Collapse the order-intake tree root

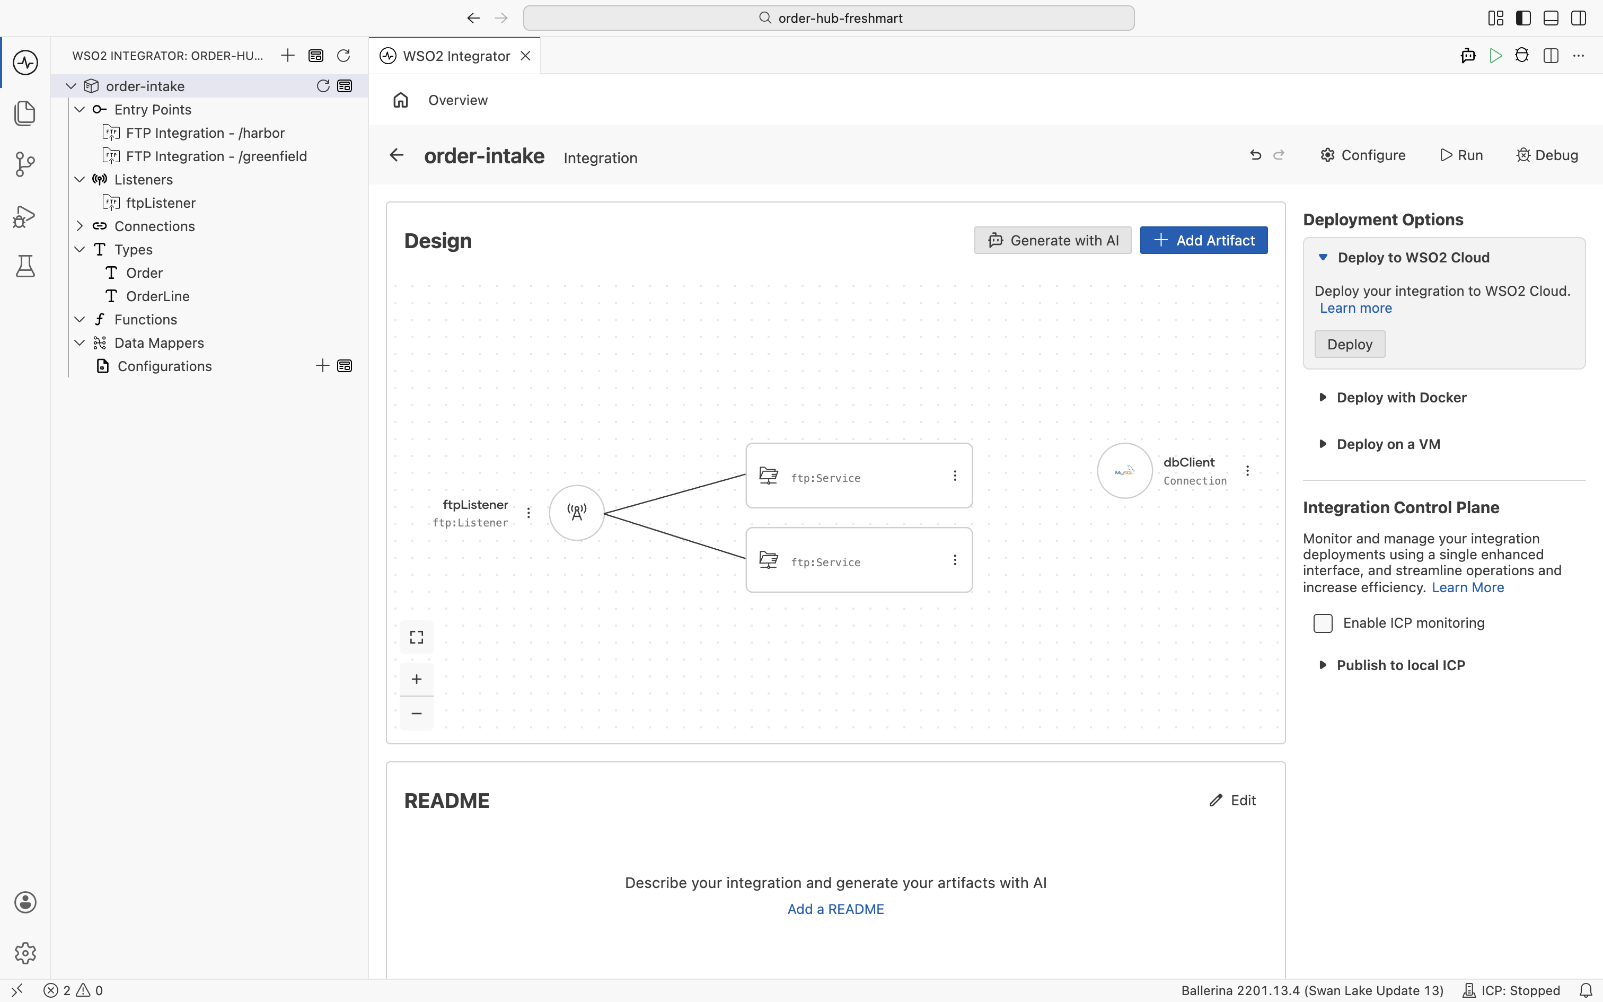71,86
